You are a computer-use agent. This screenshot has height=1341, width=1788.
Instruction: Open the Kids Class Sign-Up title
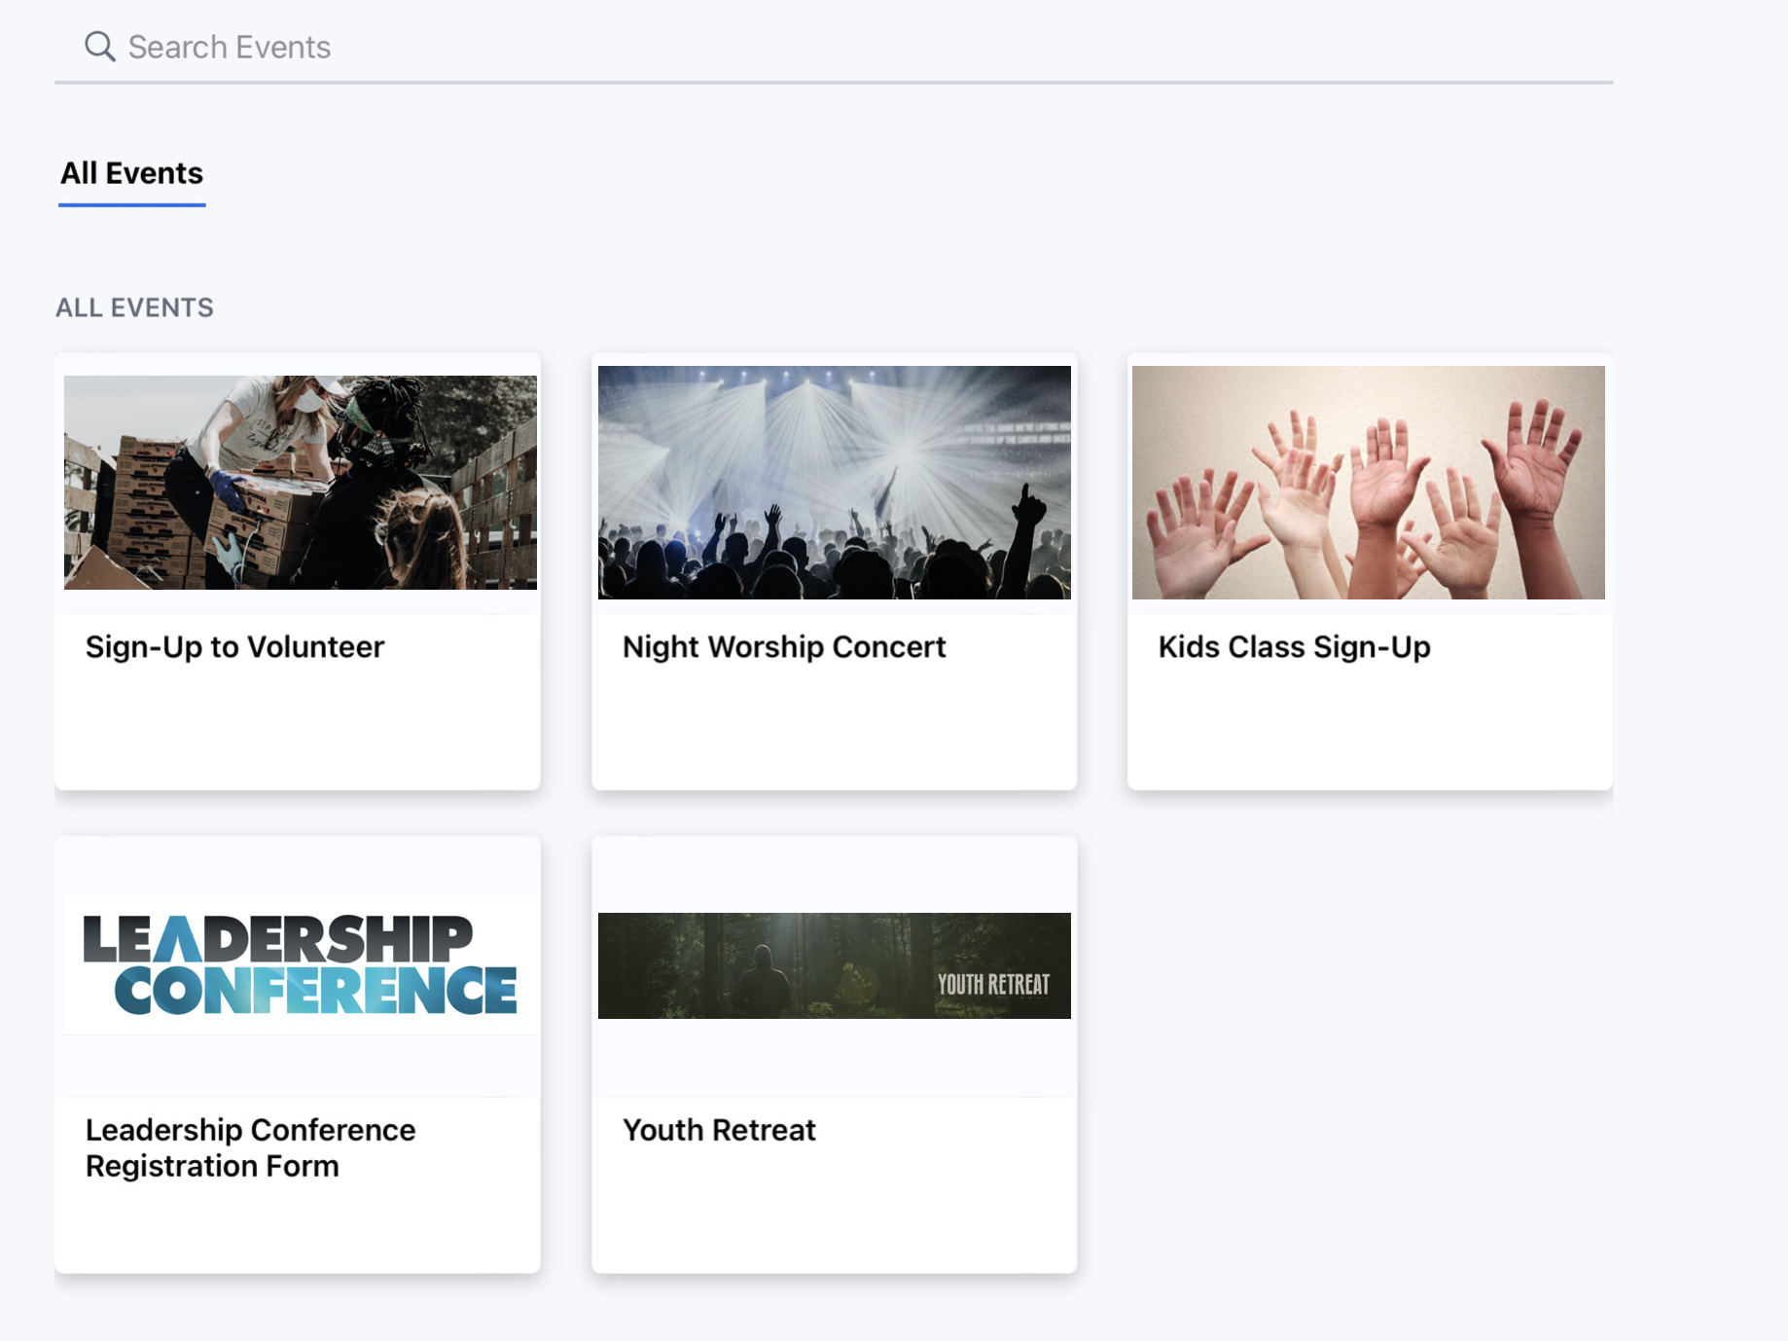[x=1294, y=647]
